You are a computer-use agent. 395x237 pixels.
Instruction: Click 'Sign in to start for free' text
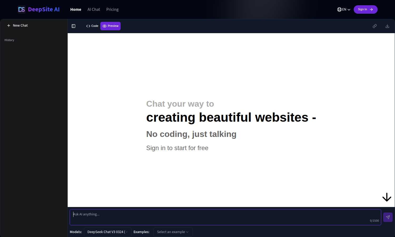pos(177,148)
